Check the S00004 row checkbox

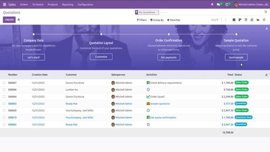click(x=4, y=97)
